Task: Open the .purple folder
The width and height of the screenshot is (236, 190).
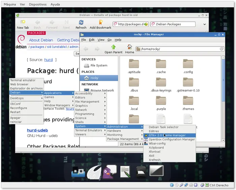Action: (x=161, y=103)
